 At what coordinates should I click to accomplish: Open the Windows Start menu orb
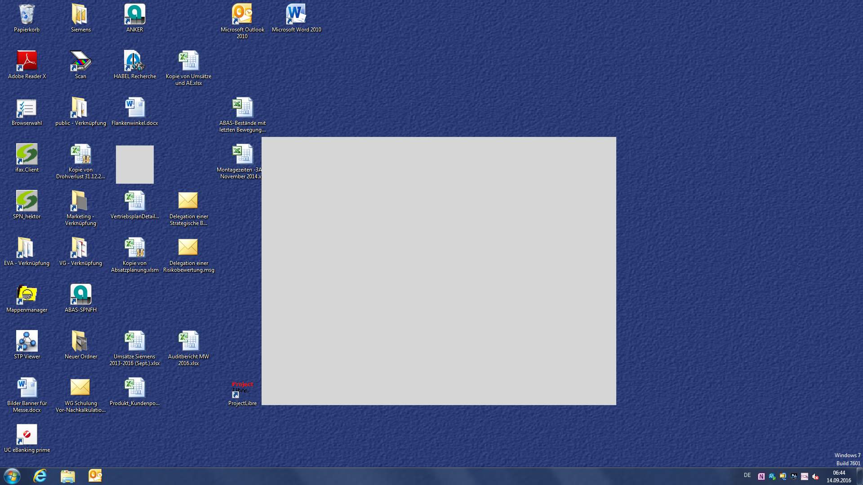click(x=12, y=476)
